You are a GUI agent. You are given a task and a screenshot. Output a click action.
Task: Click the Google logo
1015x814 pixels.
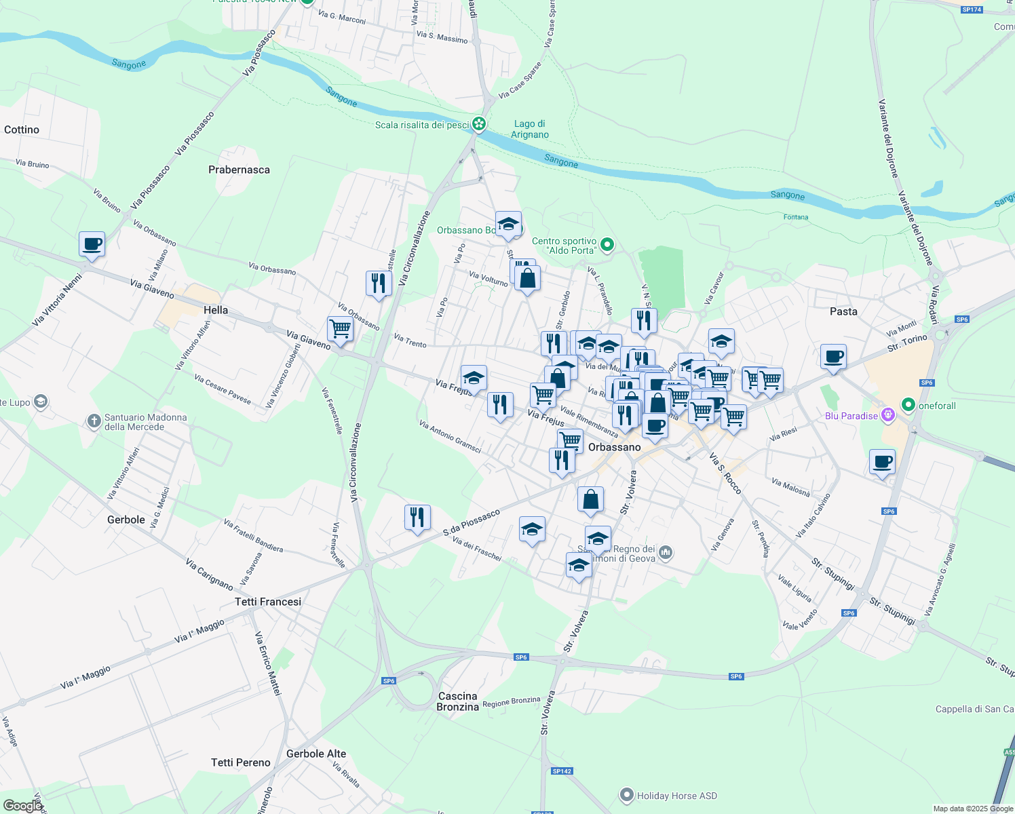tap(20, 807)
